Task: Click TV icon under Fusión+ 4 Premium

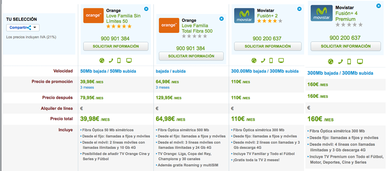Action: pos(360,61)
